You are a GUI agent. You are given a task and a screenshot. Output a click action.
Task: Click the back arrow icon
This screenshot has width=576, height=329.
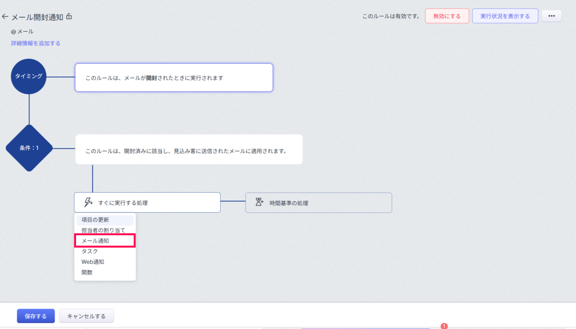pyautogui.click(x=5, y=17)
